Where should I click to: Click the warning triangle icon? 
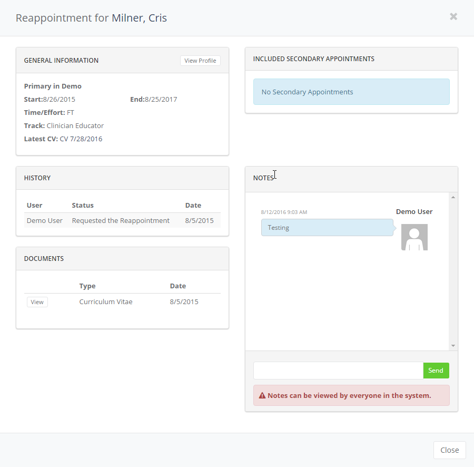[x=262, y=395]
